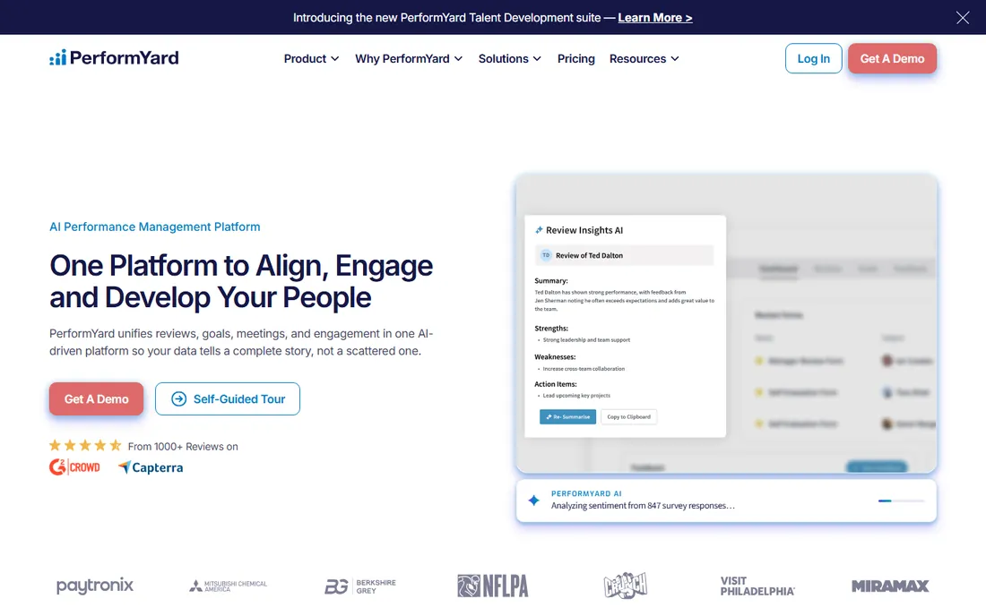Click the 'Action Items:' heading

(x=555, y=384)
